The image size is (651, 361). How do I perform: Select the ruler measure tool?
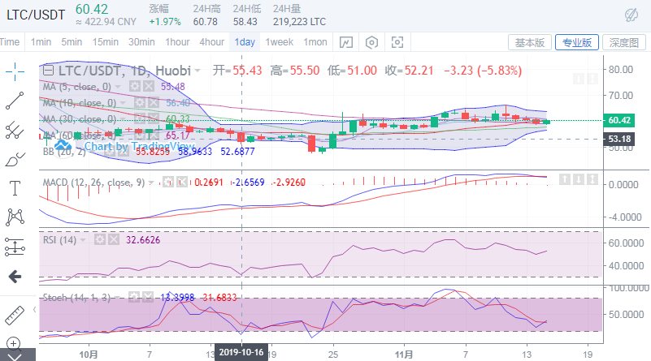click(15, 316)
